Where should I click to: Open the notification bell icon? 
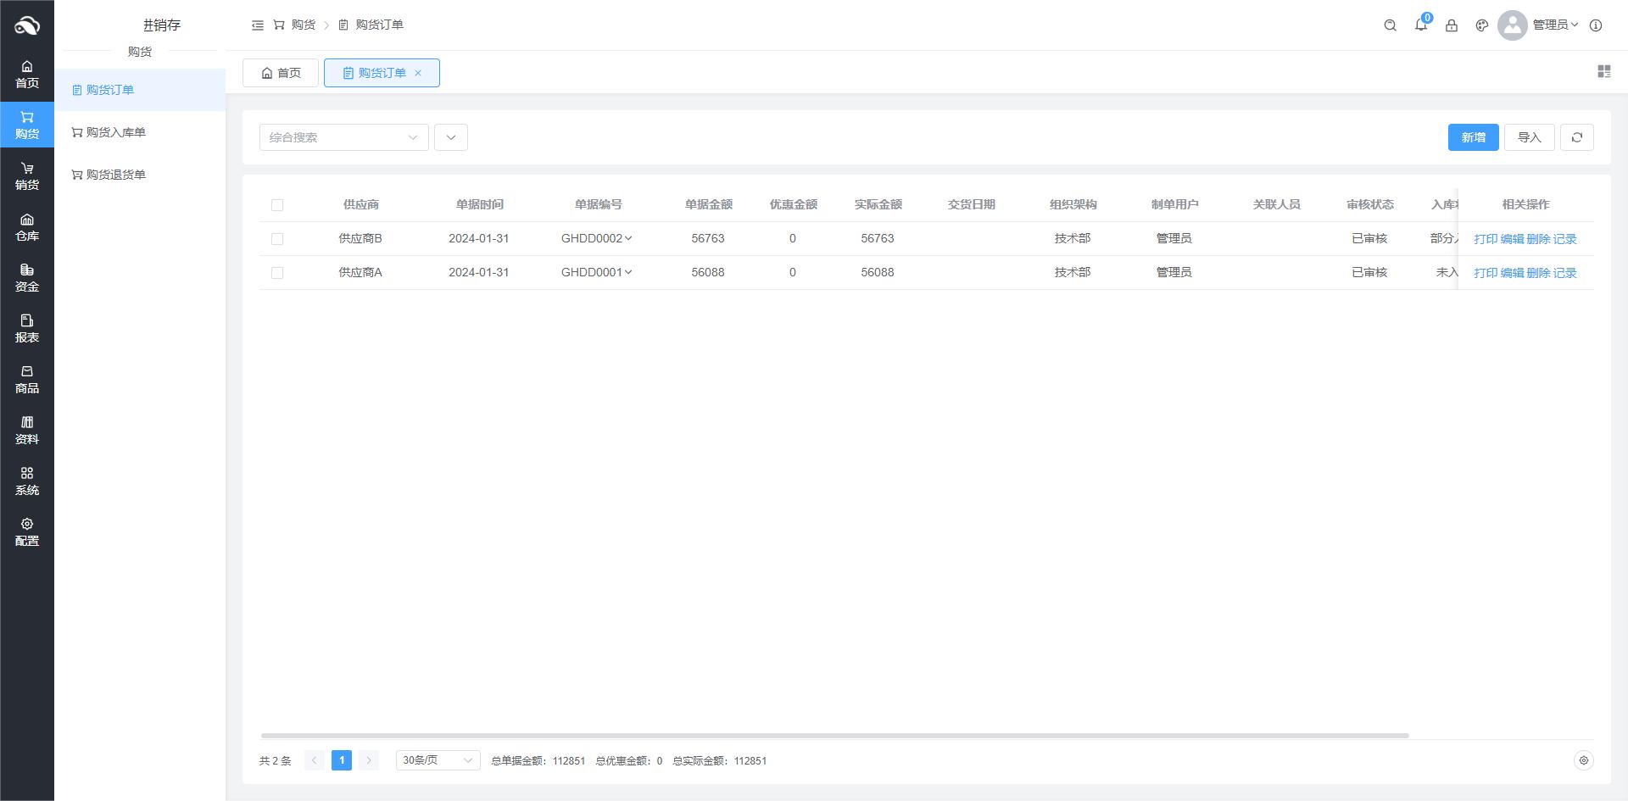(x=1420, y=25)
